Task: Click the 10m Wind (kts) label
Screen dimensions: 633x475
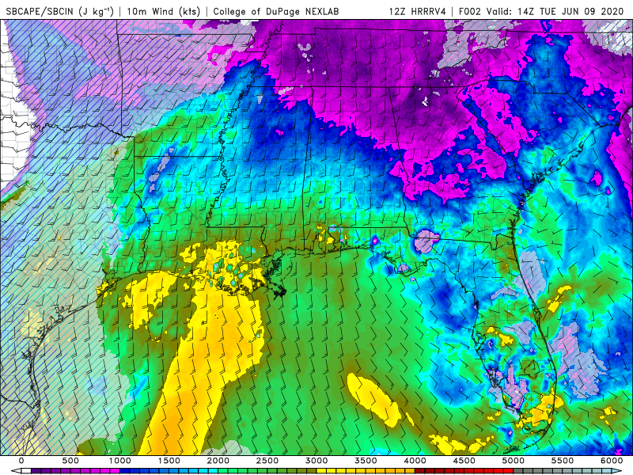Action: coord(164,11)
